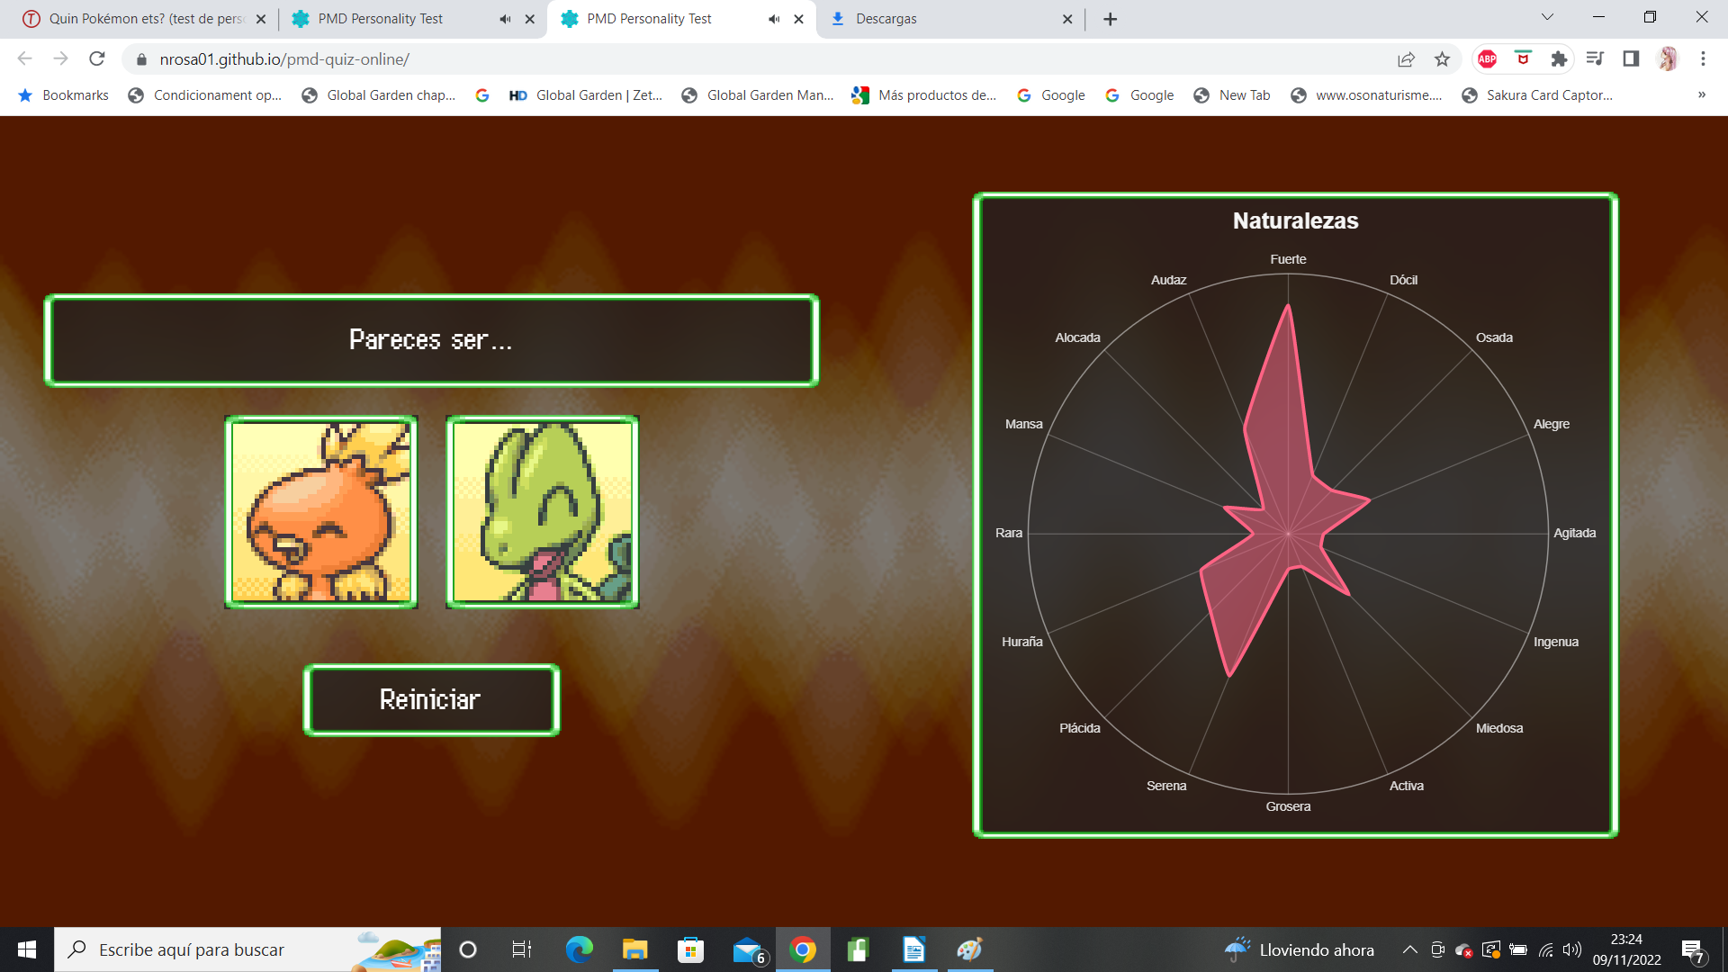Open the battery status icon in tray
The height and width of the screenshot is (972, 1728).
click(x=1518, y=949)
